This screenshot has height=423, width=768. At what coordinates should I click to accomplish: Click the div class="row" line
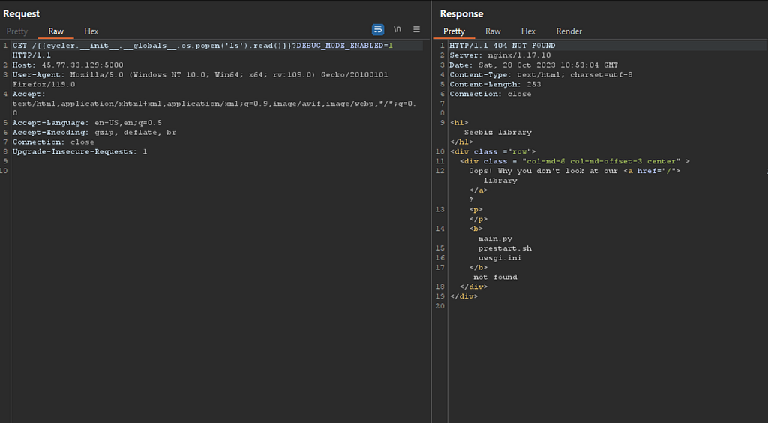[493, 151]
